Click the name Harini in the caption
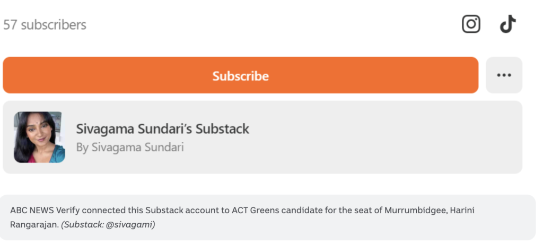 (462, 211)
